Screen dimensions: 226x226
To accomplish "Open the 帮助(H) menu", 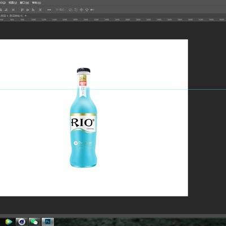I will click(36, 3).
